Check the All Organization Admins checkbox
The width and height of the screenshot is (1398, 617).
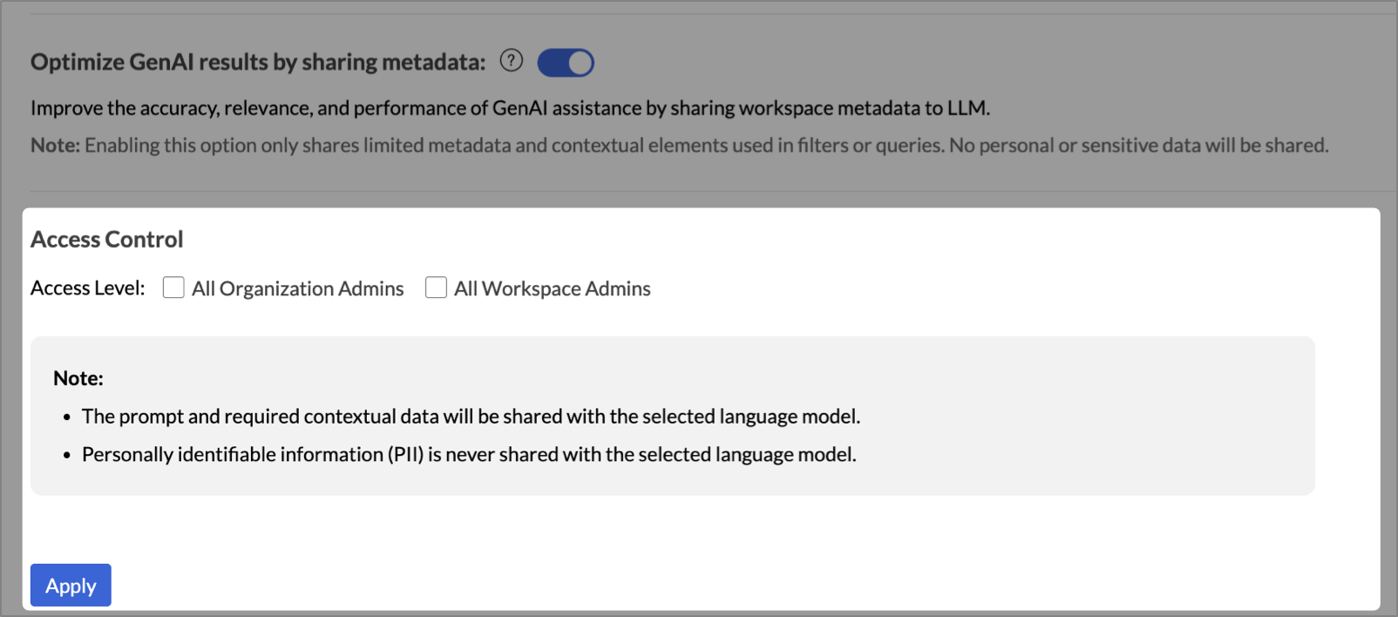point(173,288)
